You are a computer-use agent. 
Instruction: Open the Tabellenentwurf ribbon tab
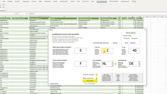point(125,1)
